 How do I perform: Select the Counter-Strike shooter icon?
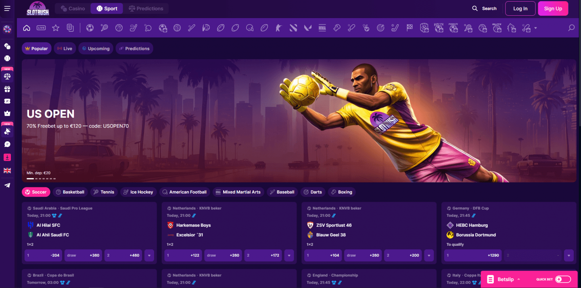pyautogui.click(x=279, y=28)
